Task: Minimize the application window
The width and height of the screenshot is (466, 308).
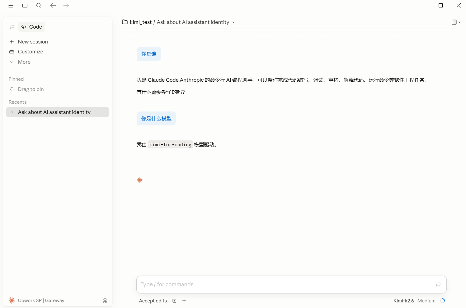Action: click(x=423, y=5)
